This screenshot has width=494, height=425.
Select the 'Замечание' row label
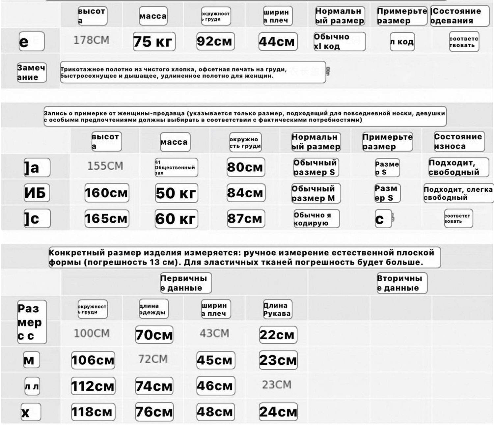[x=32, y=72]
